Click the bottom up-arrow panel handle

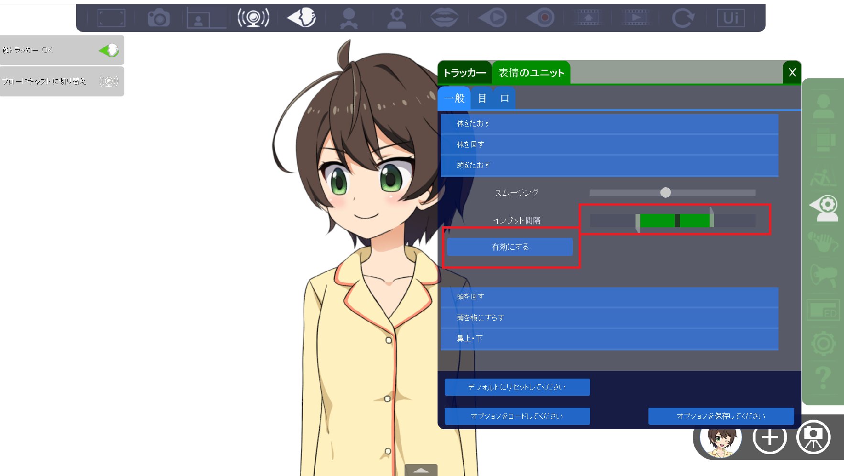tap(421, 470)
